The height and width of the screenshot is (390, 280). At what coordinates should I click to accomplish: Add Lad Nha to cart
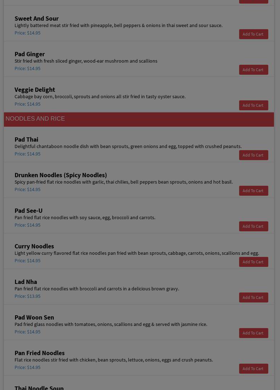253,297
